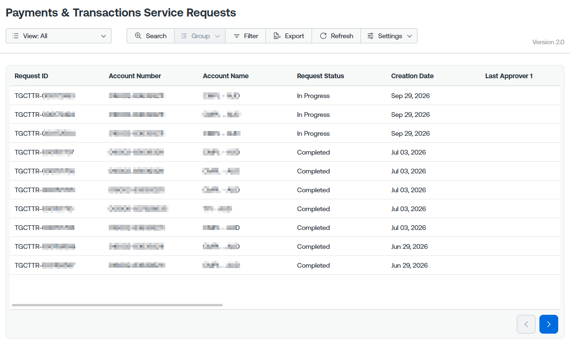The width and height of the screenshot is (570, 344).
Task: Click the Export spreadsheet icon
Action: coord(277,36)
